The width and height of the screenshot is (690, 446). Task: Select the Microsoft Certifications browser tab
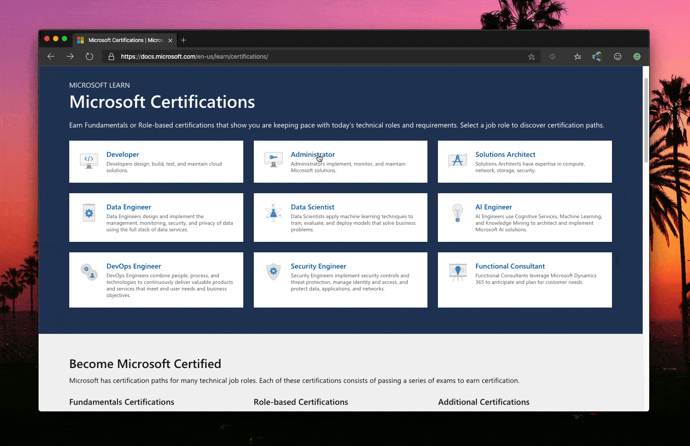click(125, 40)
